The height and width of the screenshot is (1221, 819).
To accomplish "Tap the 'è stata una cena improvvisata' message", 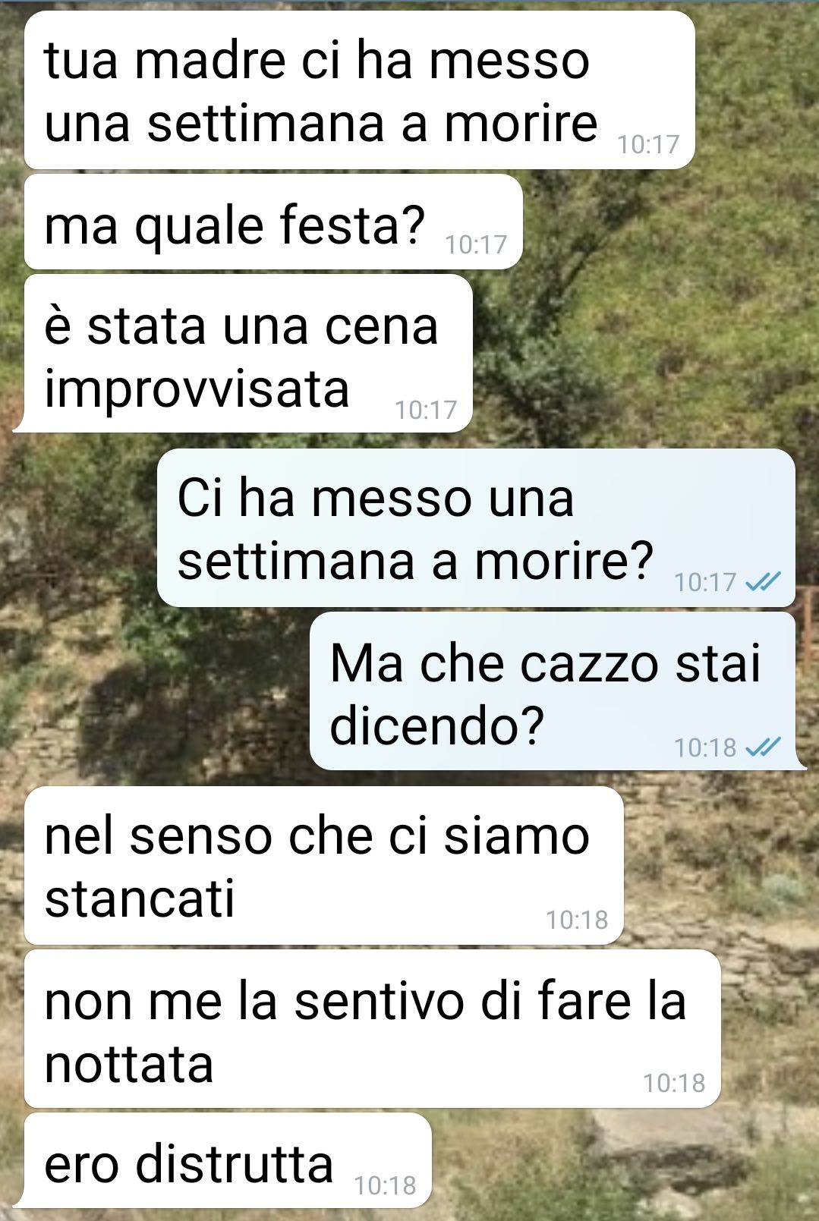I will [x=248, y=353].
